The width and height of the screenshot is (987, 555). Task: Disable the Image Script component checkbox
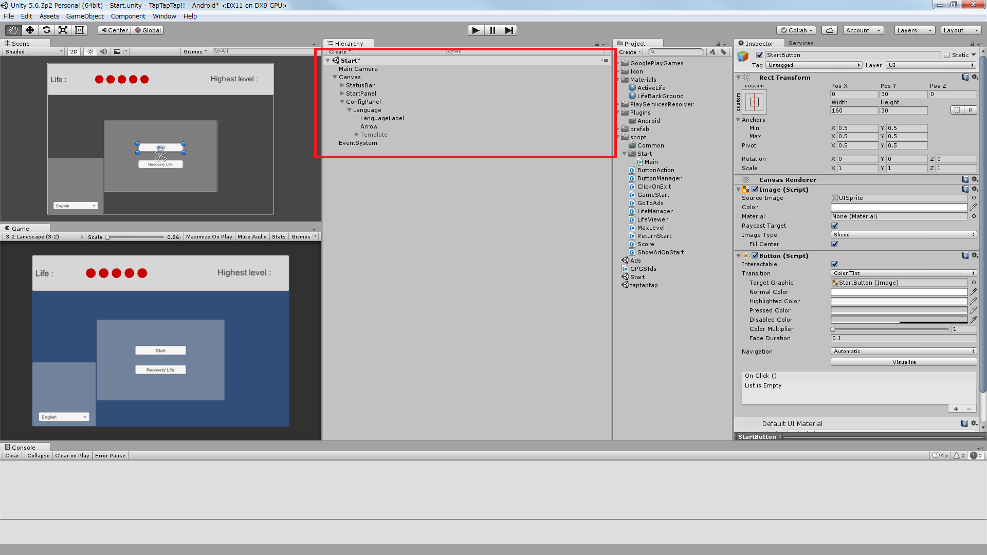tap(755, 189)
